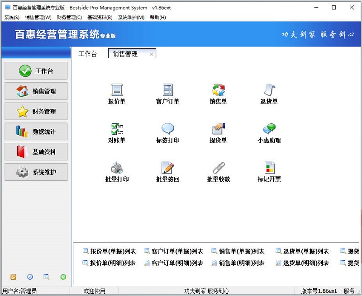
Task: Close the 销售管理 tab
Action: [x=152, y=53]
